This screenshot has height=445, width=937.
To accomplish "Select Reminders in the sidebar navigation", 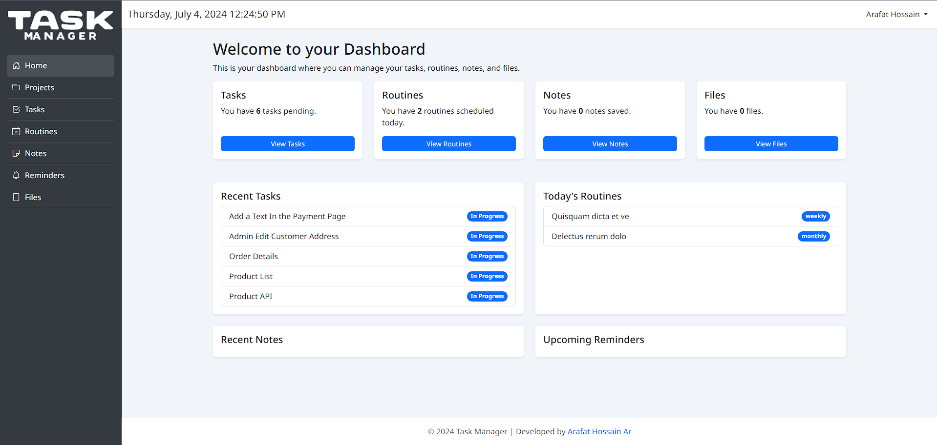I will [x=44, y=175].
